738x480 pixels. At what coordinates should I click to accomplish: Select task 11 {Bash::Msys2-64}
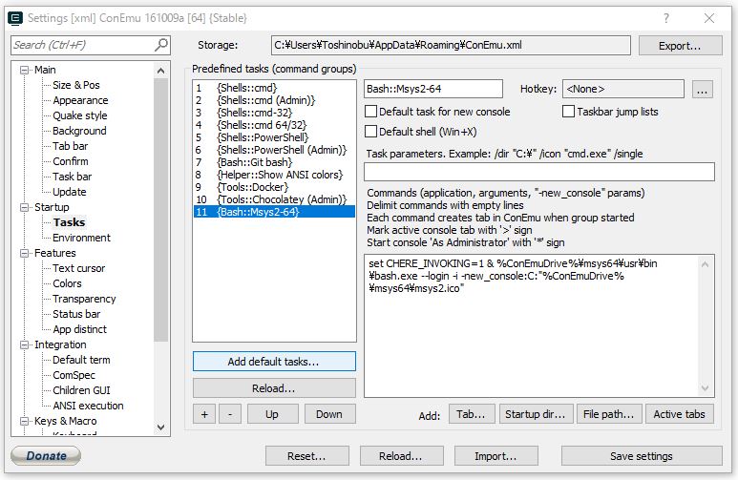274,212
